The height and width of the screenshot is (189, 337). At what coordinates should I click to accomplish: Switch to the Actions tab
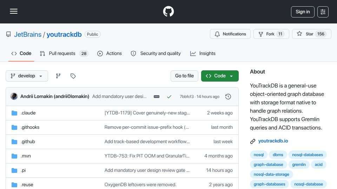click(110, 53)
